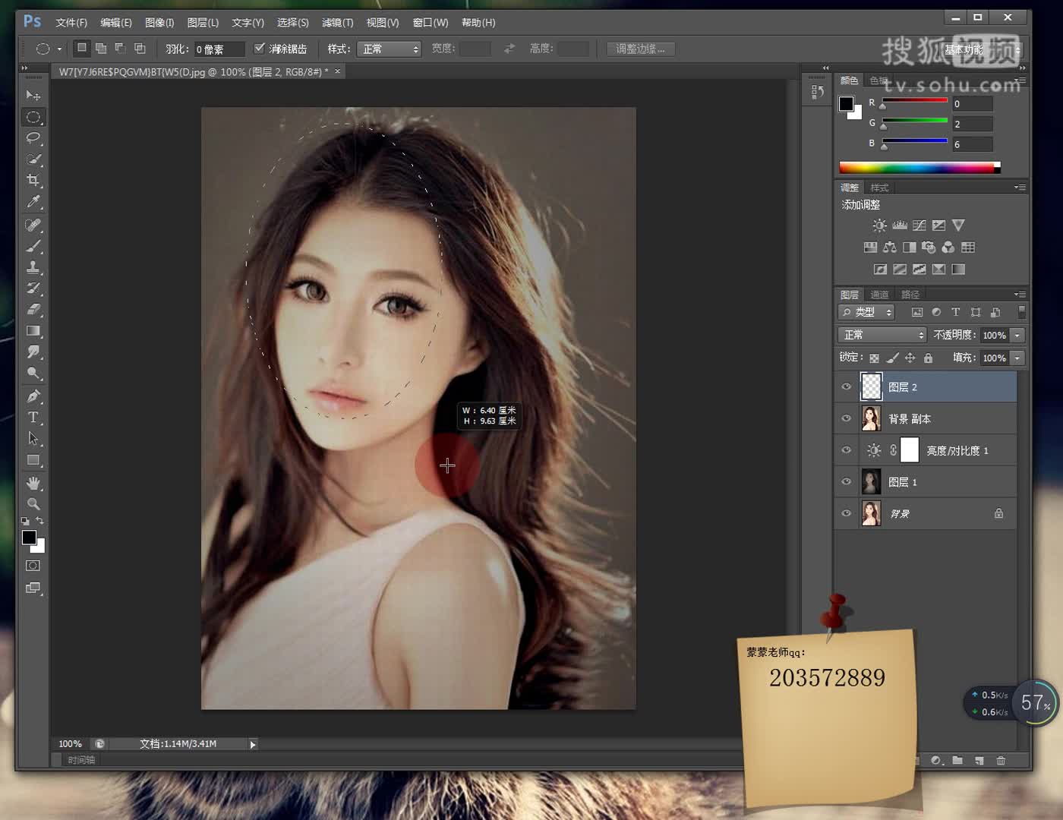1063x820 pixels.
Task: Choose the Horizontal Type tool
Action: click(x=33, y=418)
